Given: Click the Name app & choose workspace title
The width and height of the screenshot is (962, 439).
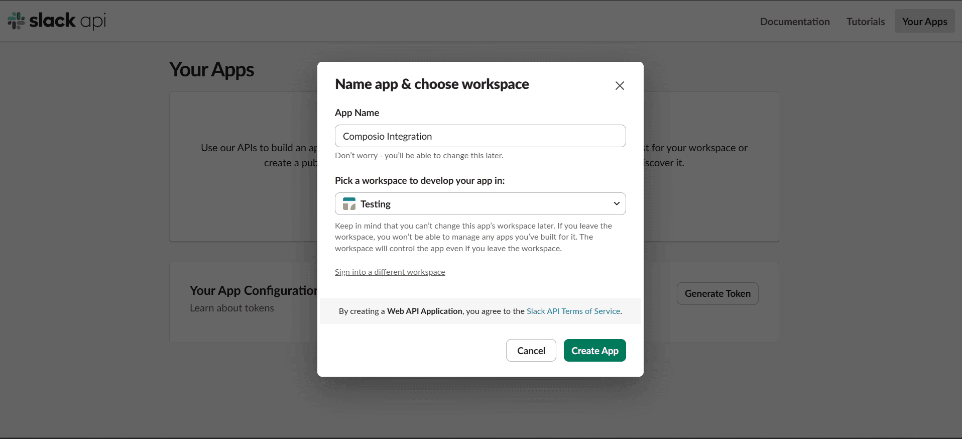Looking at the screenshot, I should coord(432,84).
